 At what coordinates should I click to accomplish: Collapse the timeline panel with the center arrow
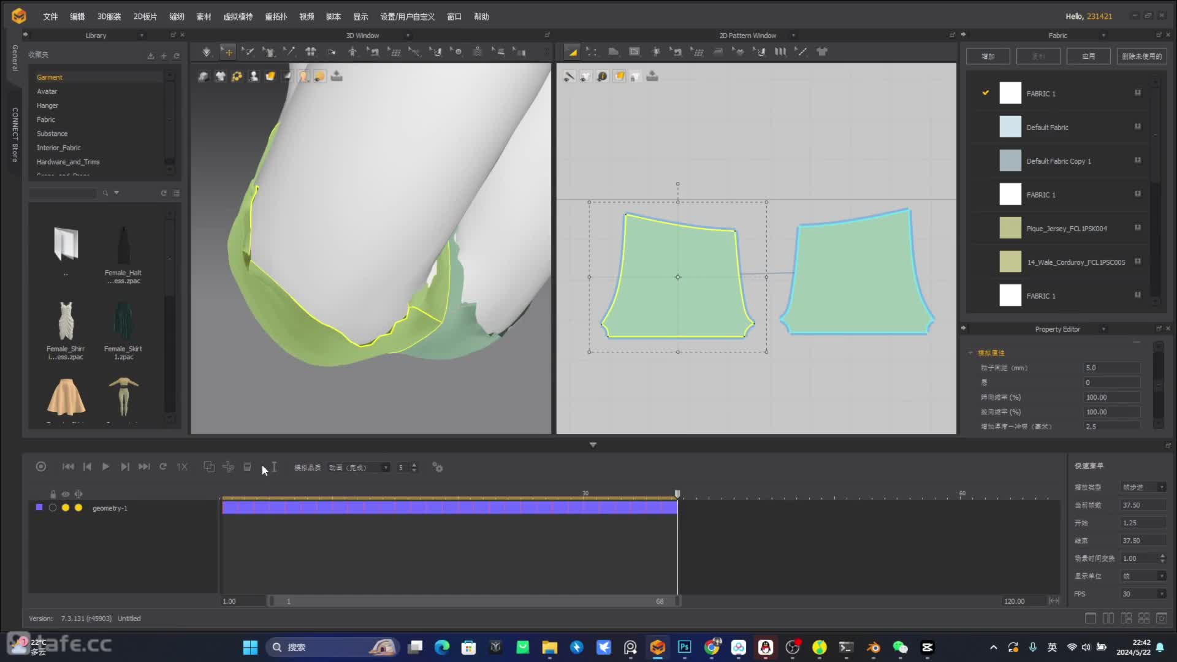coord(593,445)
